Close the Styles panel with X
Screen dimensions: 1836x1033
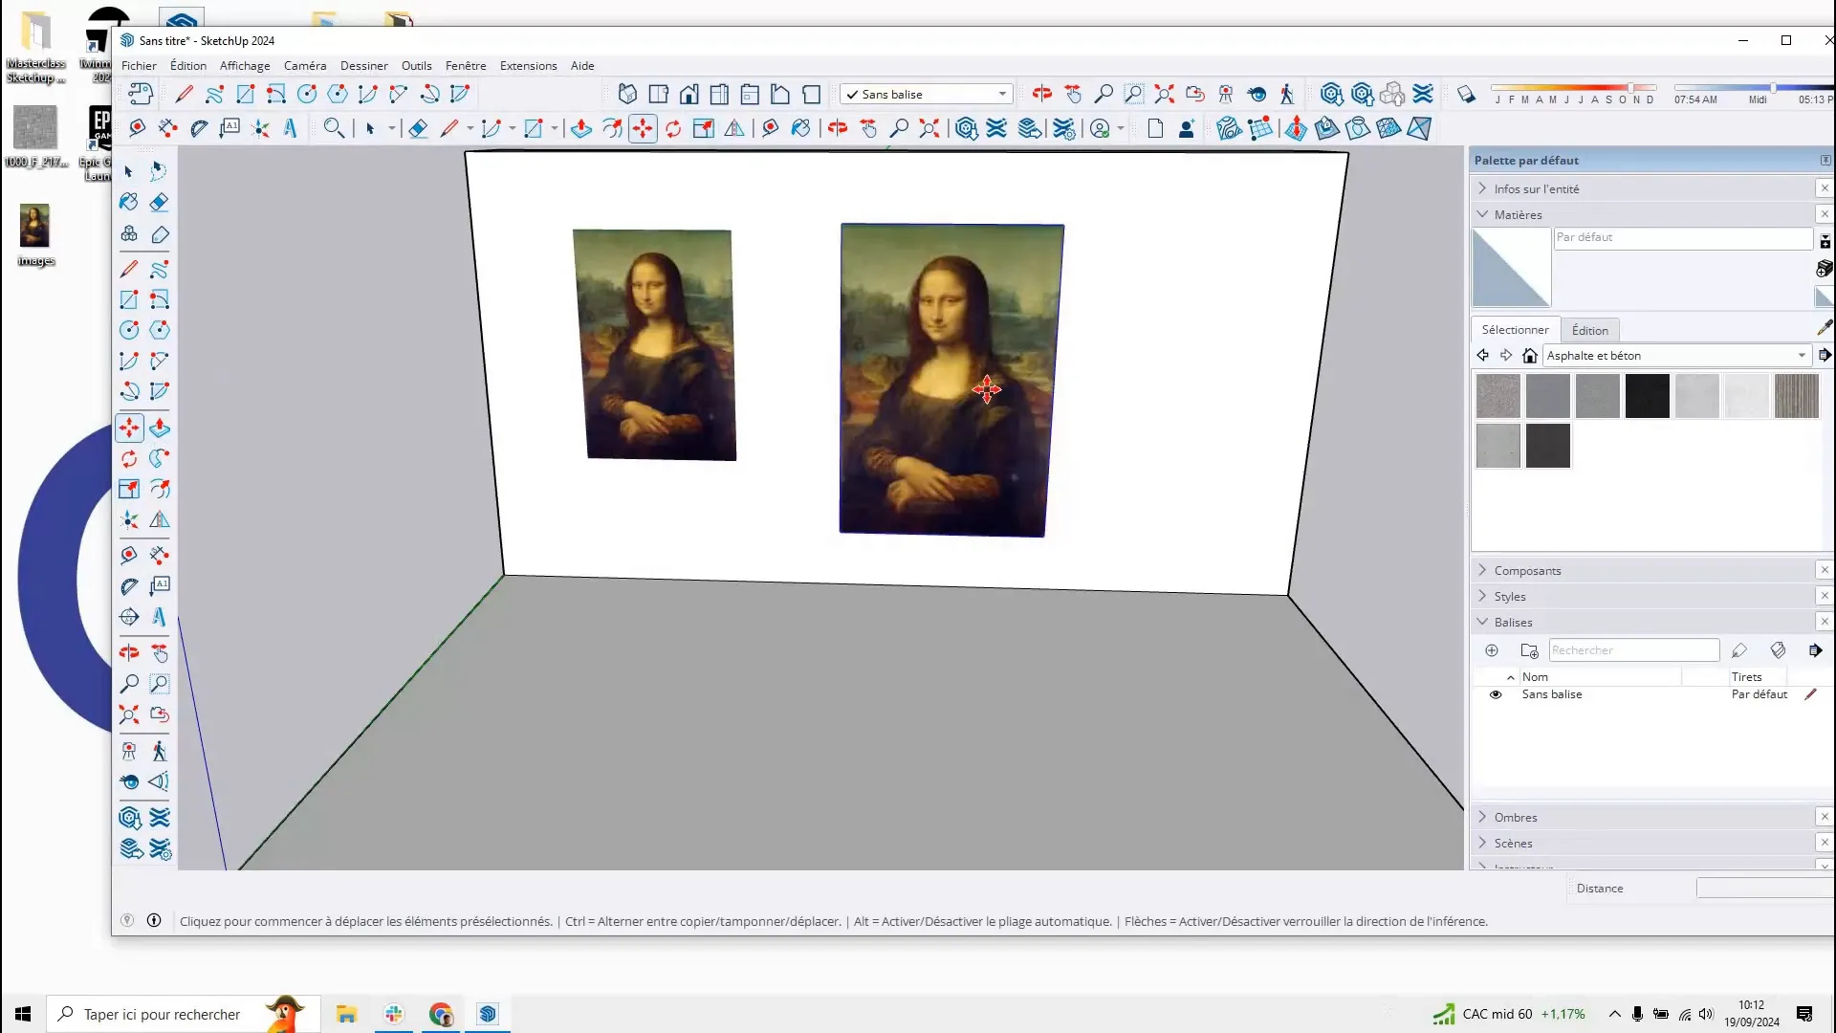coord(1825,596)
